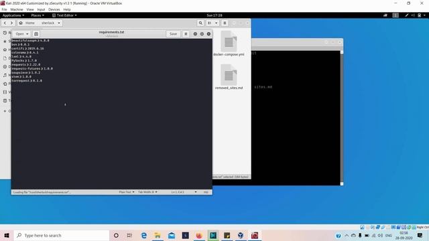
Task: Click the Windows search box
Action: (x=61, y=235)
